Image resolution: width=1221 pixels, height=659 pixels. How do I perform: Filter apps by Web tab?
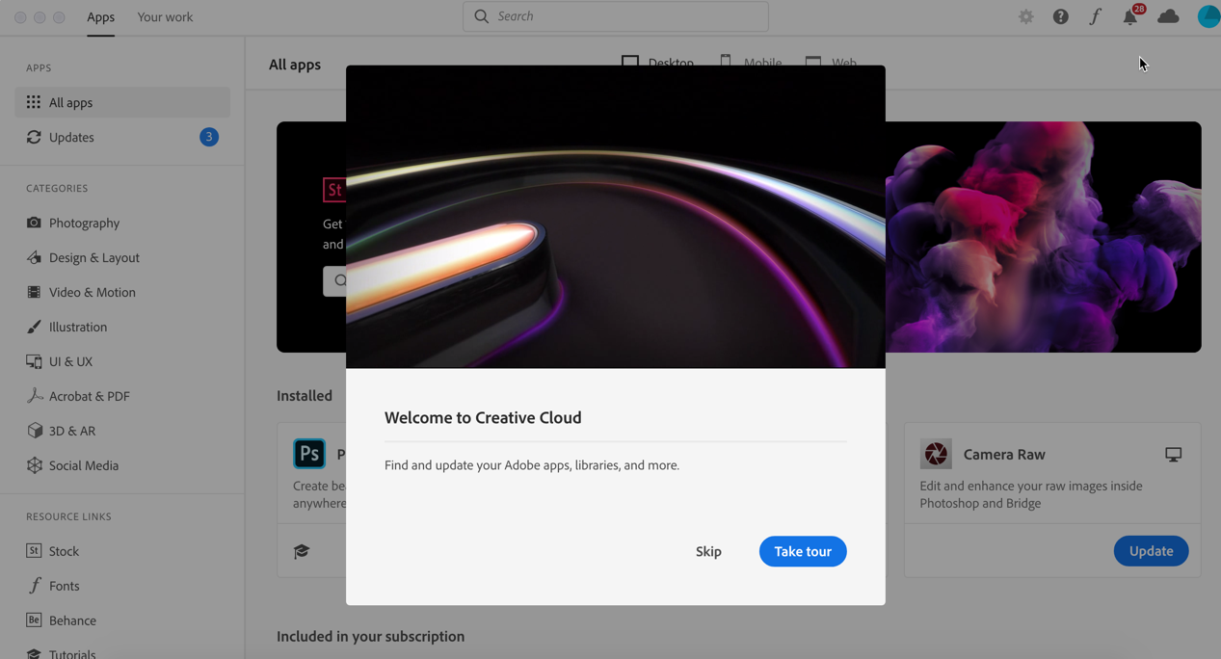tap(831, 63)
